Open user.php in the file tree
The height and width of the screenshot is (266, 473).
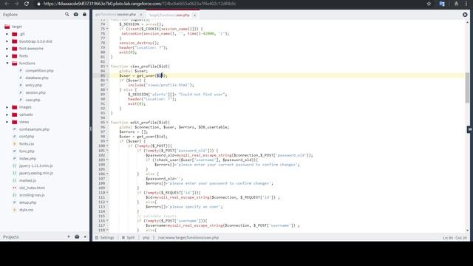point(33,100)
